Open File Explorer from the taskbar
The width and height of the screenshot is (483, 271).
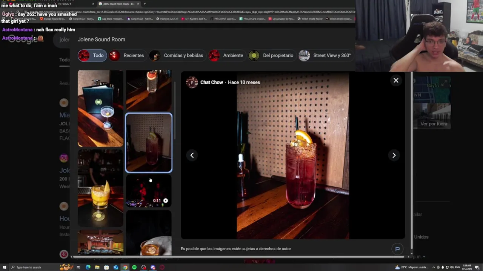(x=97, y=267)
